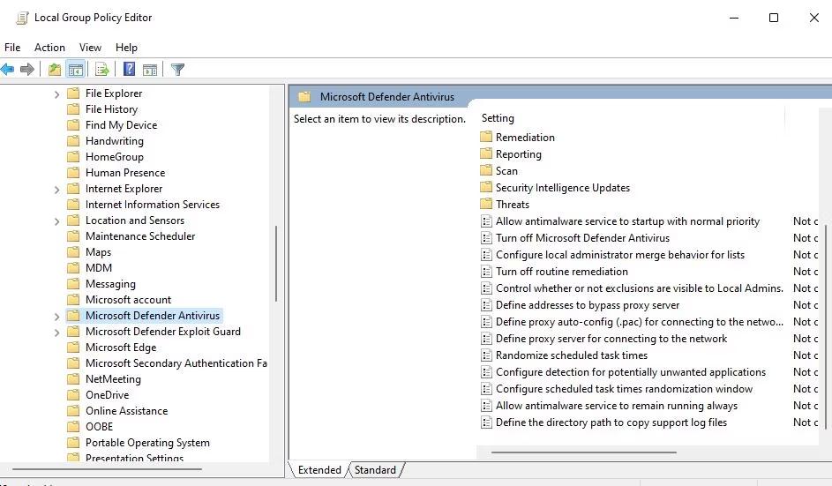Select the Turn off routine remediation setting
Viewport: 832px width, 486px height.
(x=562, y=272)
